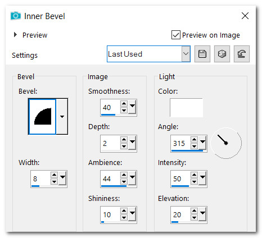Click the Angle direction dial
Viewport: 262px width, 238px height.
pos(226,143)
